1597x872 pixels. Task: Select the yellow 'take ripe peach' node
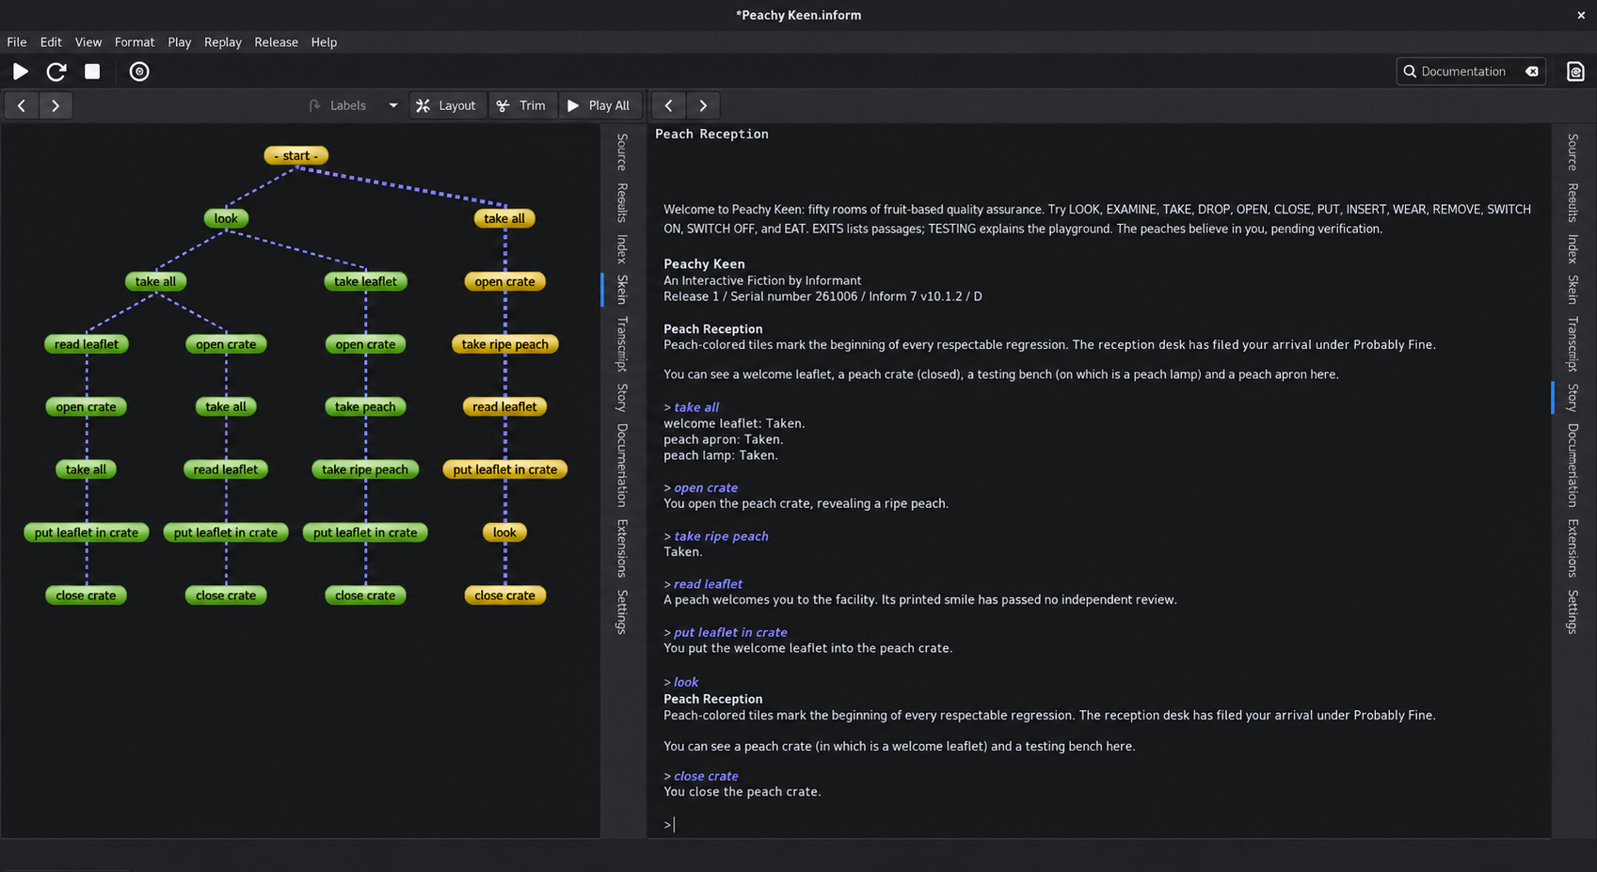[x=504, y=344]
